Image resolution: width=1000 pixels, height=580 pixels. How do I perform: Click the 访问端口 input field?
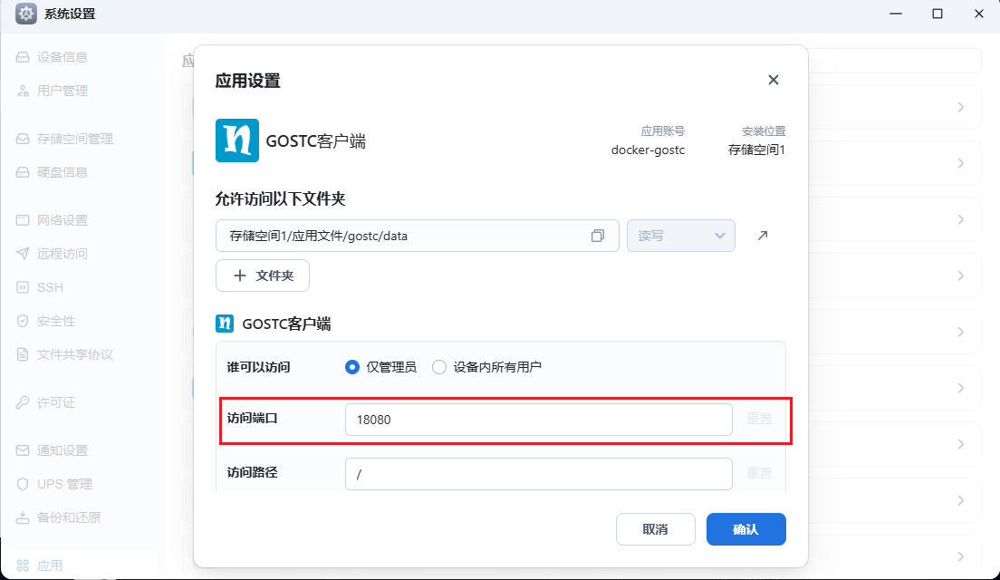[x=538, y=420]
